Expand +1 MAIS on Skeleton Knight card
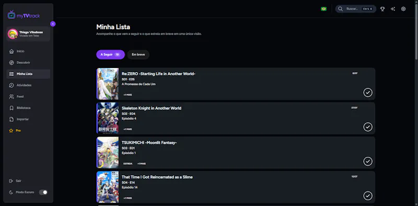Screen dimensions: 418x206 point(127,129)
